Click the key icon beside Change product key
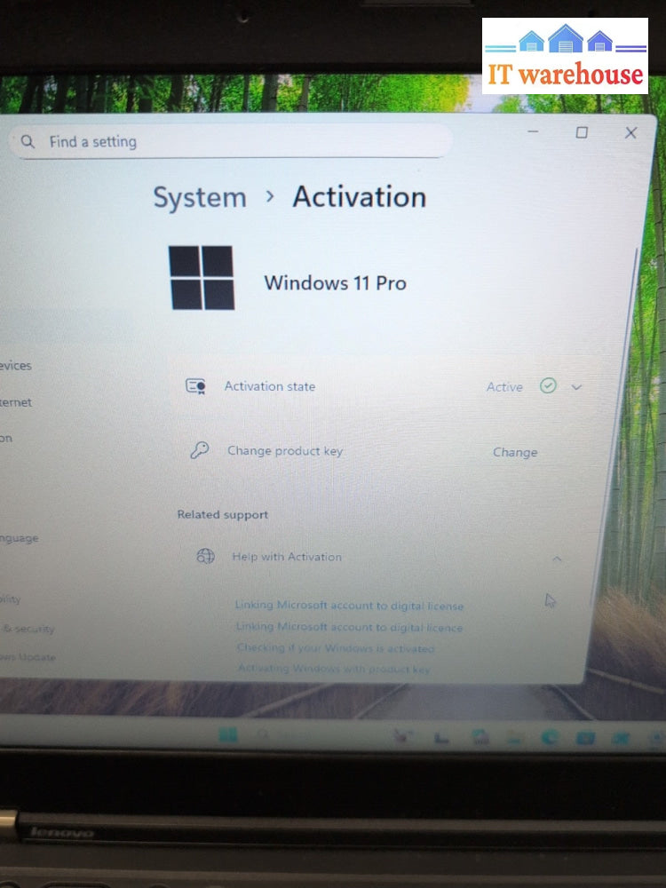 [x=199, y=451]
